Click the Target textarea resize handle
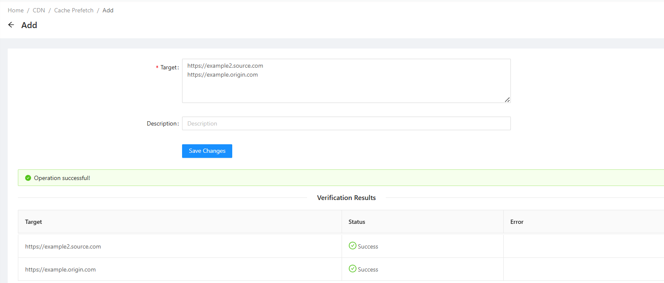This screenshot has height=283, width=664. pos(507,100)
